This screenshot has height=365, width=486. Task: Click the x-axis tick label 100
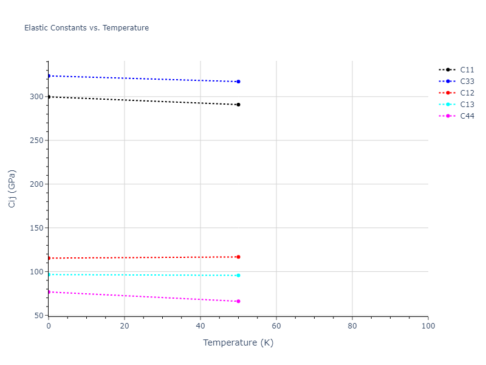pyautogui.click(x=428, y=327)
